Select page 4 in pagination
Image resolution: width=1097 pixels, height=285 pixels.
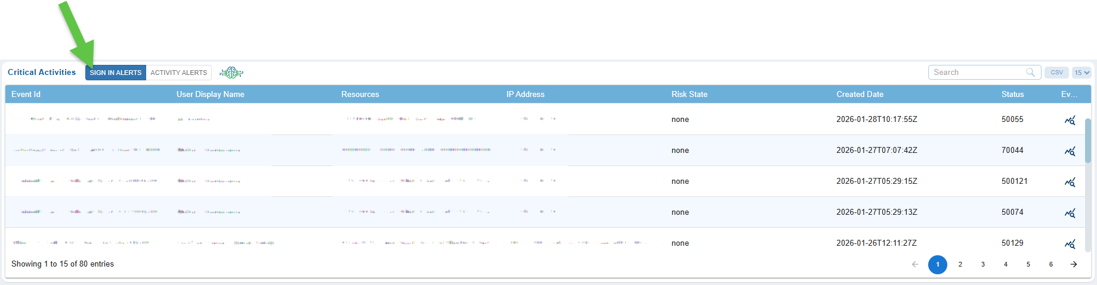(x=1005, y=265)
